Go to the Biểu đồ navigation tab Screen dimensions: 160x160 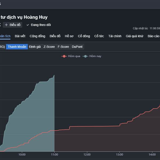click(x=55, y=36)
